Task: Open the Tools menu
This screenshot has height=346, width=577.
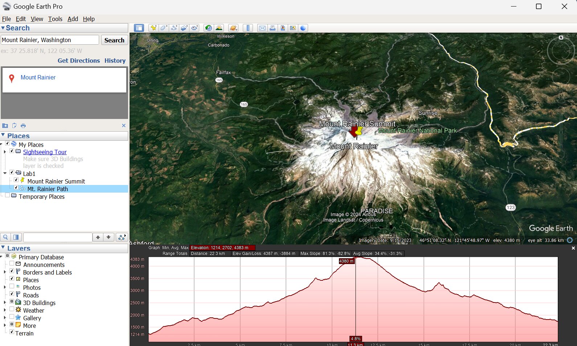Action: point(55,19)
